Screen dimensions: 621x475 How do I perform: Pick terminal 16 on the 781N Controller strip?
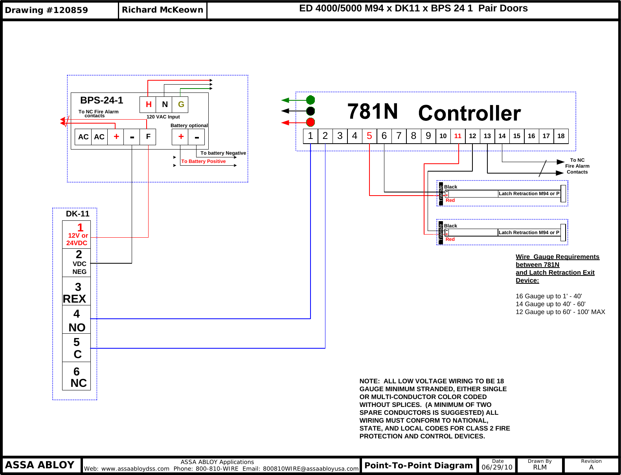pos(531,136)
